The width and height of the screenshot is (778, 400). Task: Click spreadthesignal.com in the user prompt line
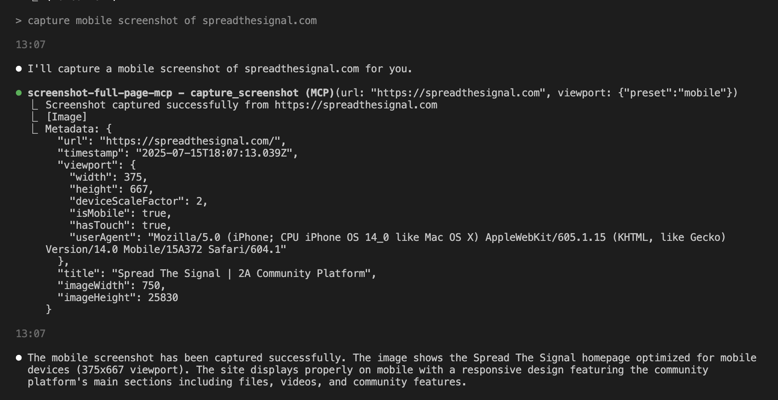(259, 21)
